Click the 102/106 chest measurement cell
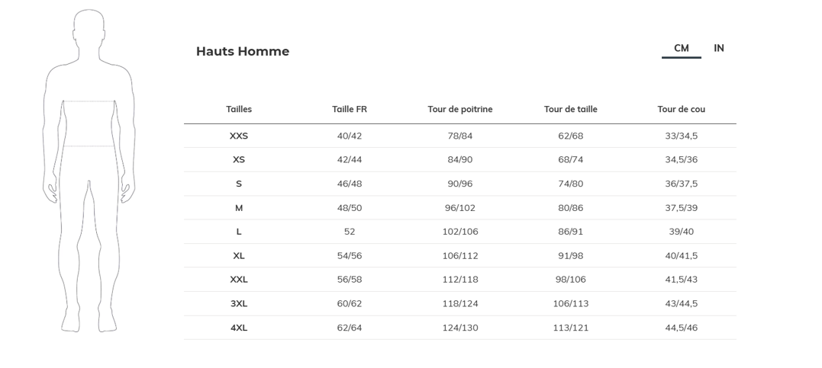The image size is (822, 368). (x=460, y=232)
